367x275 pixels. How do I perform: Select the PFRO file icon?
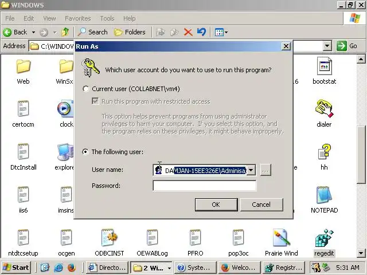click(195, 238)
